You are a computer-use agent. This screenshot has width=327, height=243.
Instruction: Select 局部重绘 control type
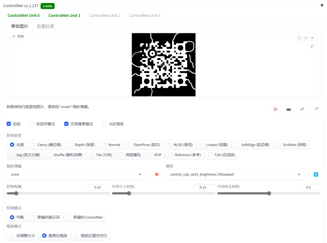point(130,155)
